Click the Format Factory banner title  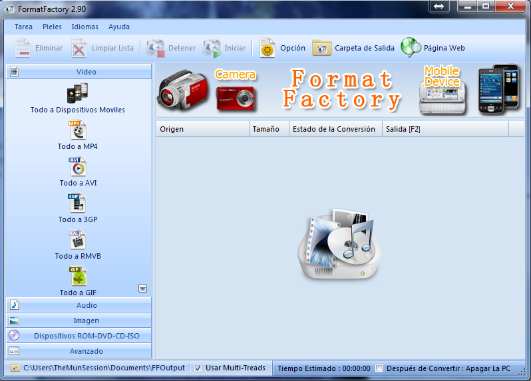(341, 89)
